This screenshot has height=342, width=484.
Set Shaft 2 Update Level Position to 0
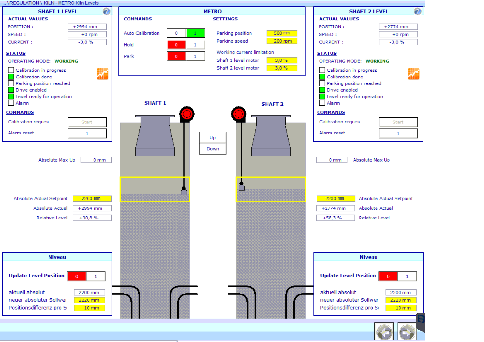[x=388, y=276]
